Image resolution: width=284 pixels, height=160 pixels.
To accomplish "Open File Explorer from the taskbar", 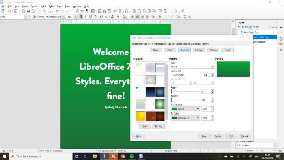I will coord(95,156).
